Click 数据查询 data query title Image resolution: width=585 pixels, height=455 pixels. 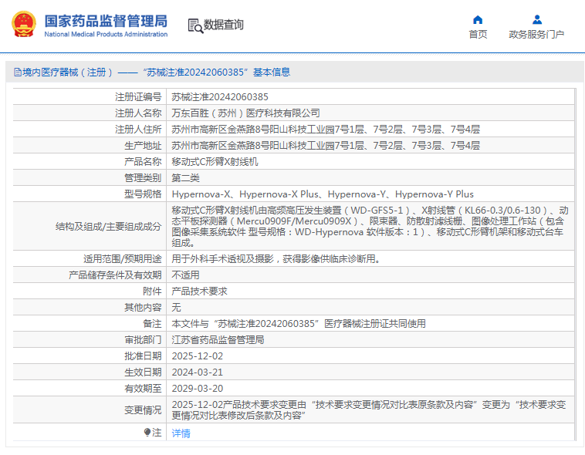(224, 25)
